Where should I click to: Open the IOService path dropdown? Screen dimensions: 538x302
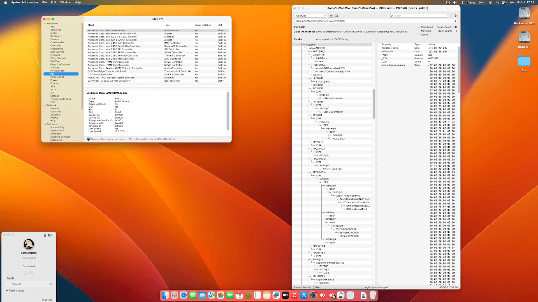tap(376, 21)
